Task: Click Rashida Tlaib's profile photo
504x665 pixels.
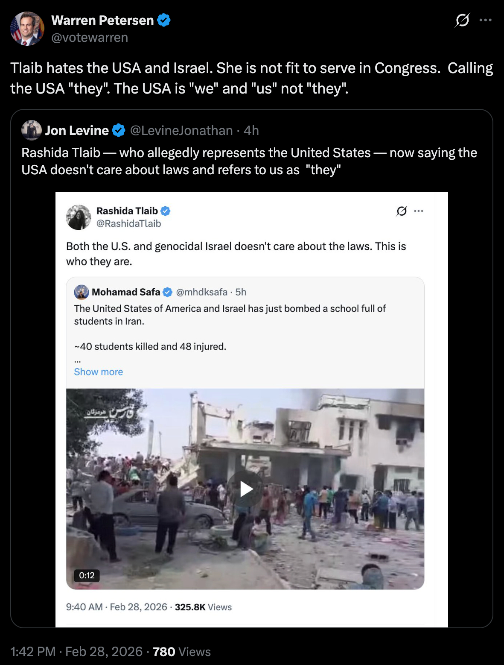Action: click(x=79, y=217)
